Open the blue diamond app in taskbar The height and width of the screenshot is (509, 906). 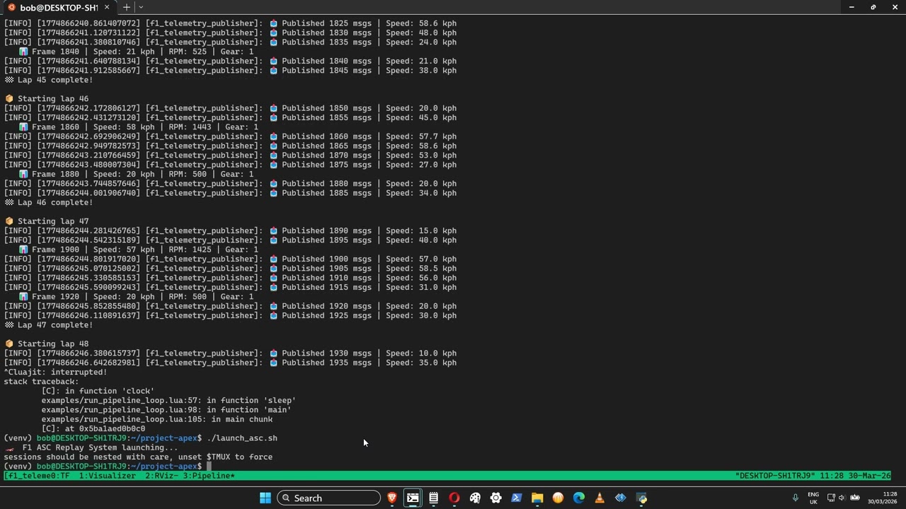coord(621,498)
